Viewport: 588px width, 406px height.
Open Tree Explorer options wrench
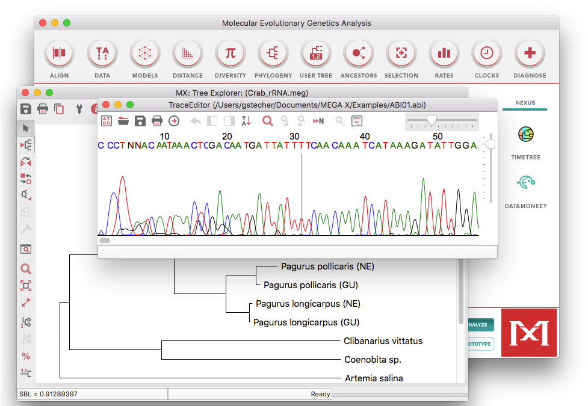tap(79, 109)
